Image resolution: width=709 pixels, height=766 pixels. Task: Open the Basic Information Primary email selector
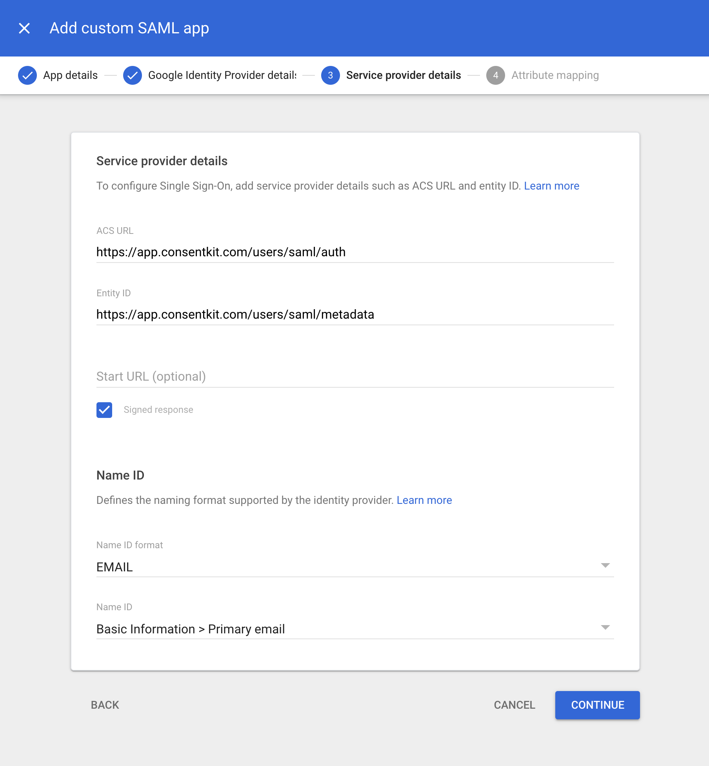353,629
